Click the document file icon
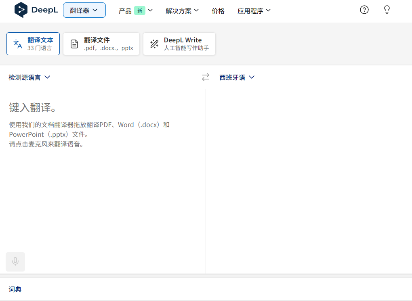 [74, 44]
